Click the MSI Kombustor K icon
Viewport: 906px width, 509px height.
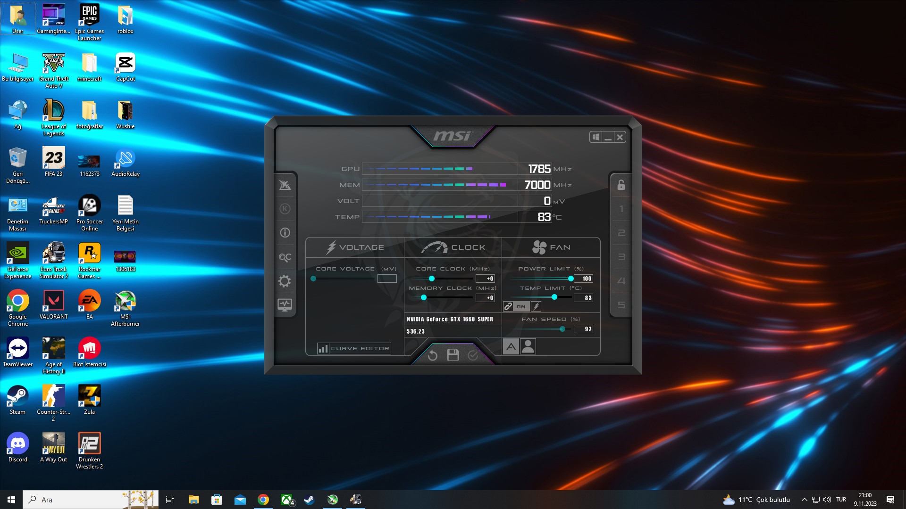click(285, 209)
